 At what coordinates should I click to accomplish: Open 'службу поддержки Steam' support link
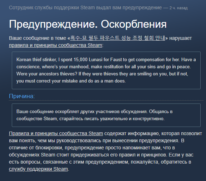38,169
